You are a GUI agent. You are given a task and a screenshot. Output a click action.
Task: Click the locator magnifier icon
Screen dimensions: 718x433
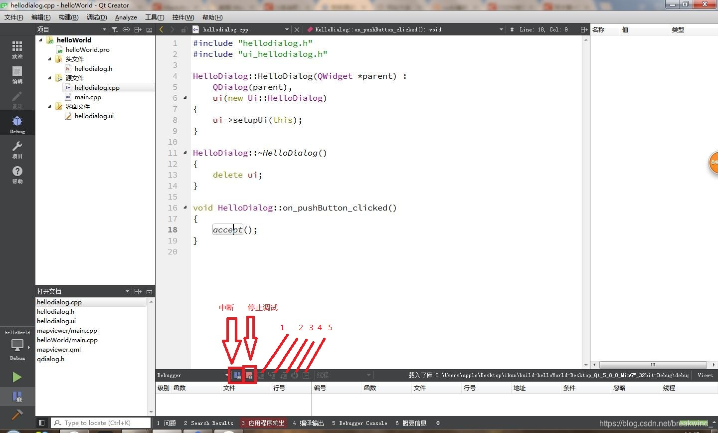click(x=58, y=423)
